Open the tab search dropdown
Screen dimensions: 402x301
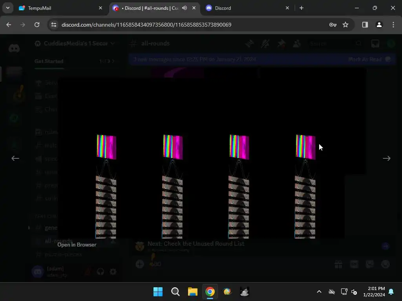[x=8, y=8]
